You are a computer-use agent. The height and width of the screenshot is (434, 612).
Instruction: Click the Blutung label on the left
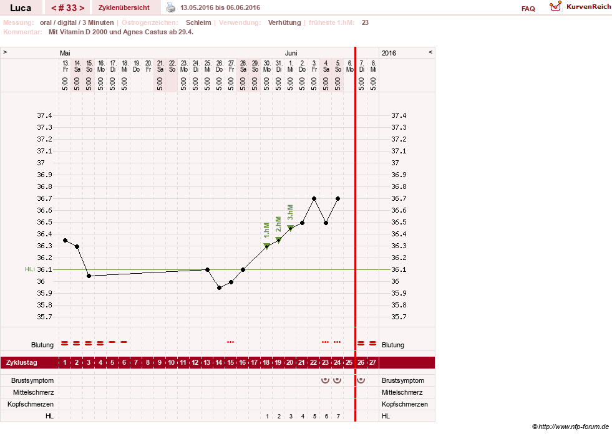42,345
